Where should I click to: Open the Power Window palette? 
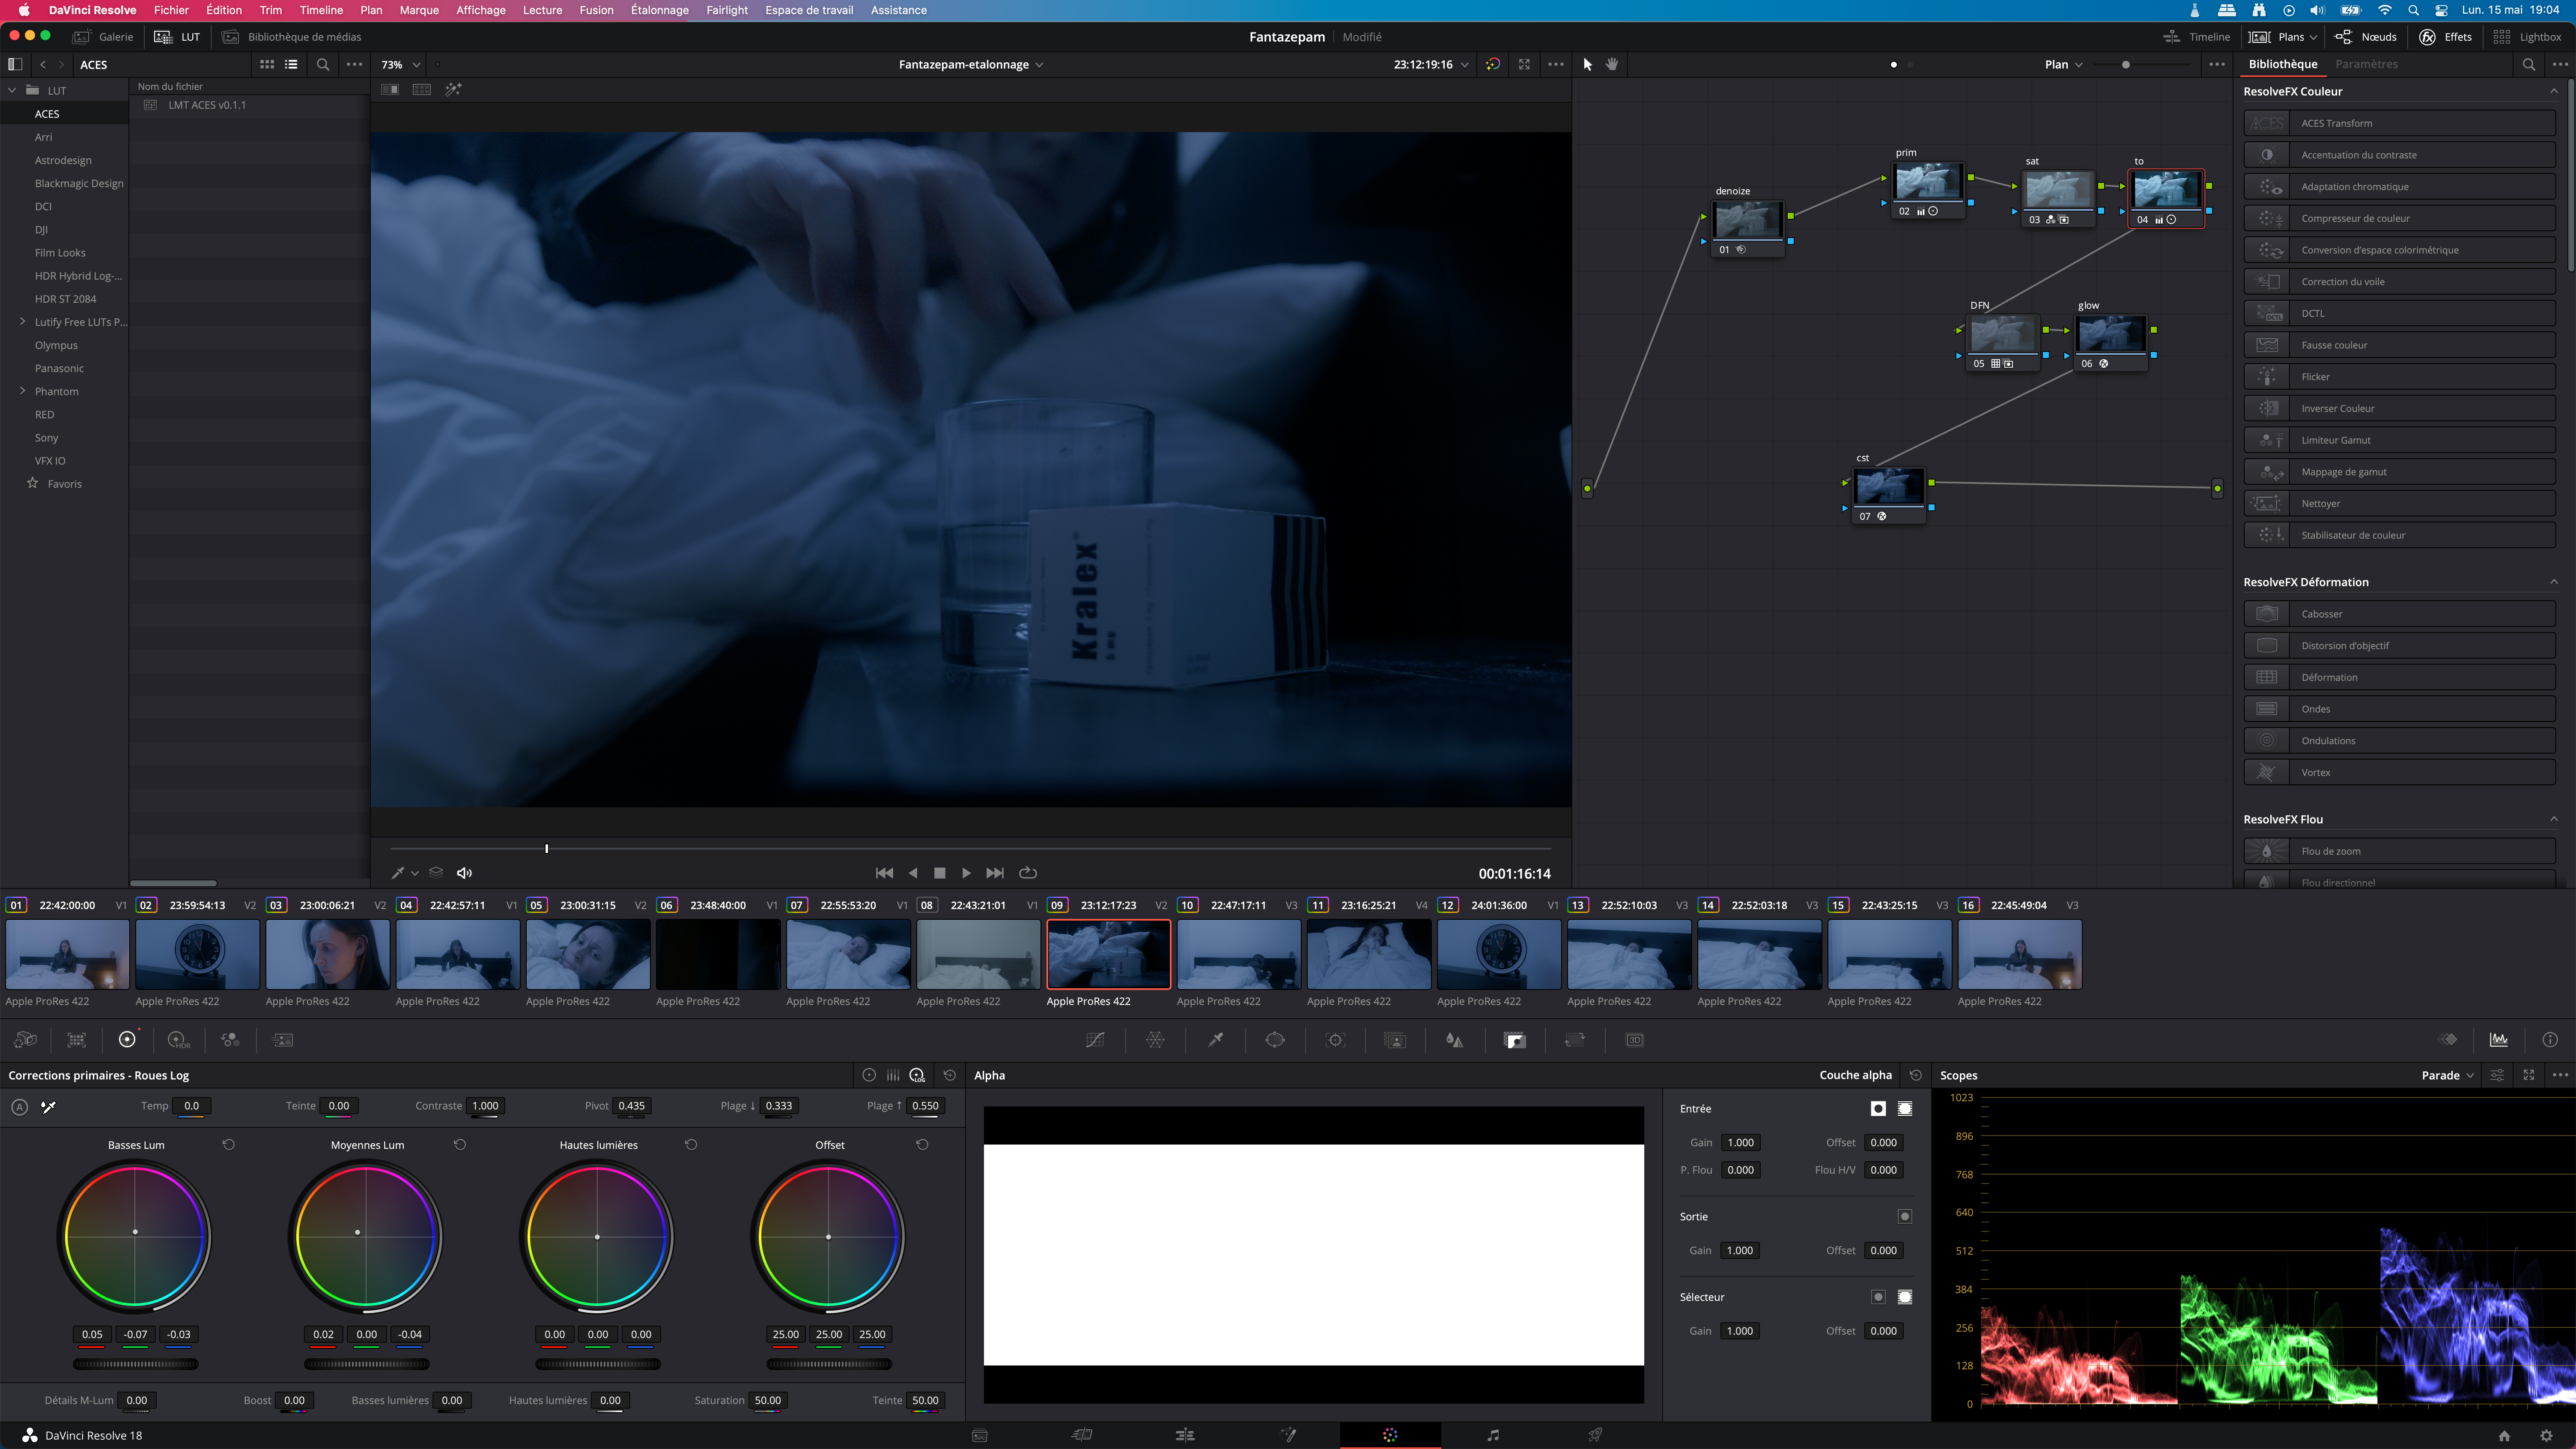[1275, 1040]
